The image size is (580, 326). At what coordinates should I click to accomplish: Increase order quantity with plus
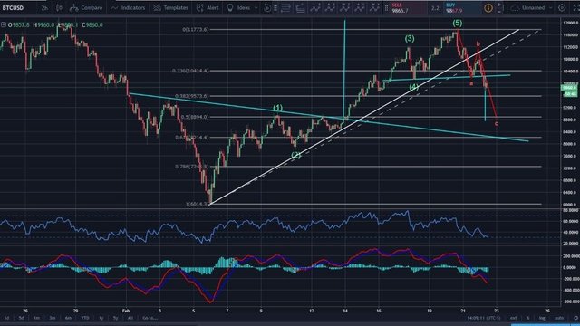(499, 5)
